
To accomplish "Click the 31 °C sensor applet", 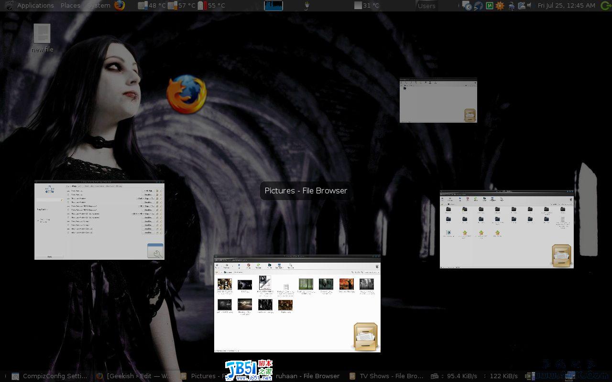I will click(367, 6).
